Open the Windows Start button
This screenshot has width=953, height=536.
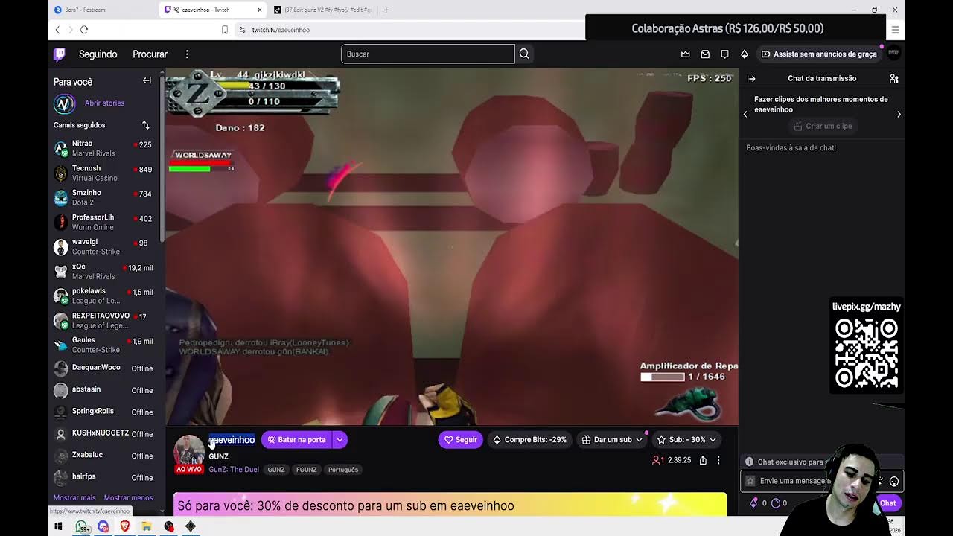point(58,526)
